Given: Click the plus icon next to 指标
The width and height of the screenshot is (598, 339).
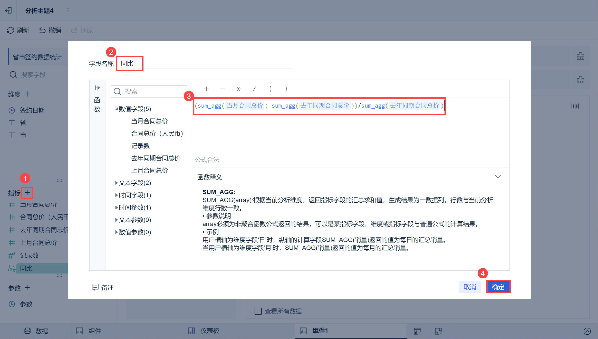Looking at the screenshot, I should 27,193.
